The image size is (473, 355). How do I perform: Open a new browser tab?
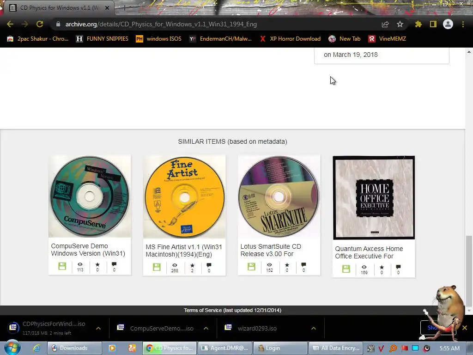pos(124,7)
